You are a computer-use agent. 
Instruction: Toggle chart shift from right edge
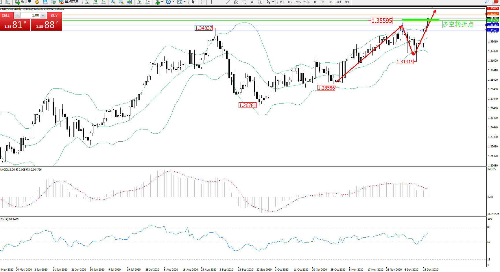(x=147, y=2)
